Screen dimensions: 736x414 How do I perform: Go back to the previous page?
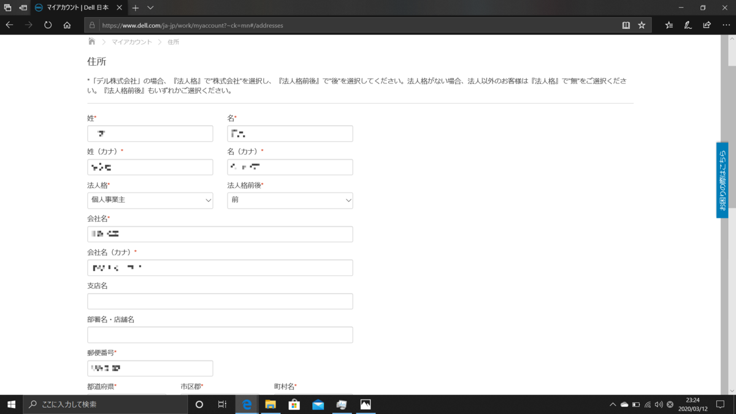click(9, 25)
